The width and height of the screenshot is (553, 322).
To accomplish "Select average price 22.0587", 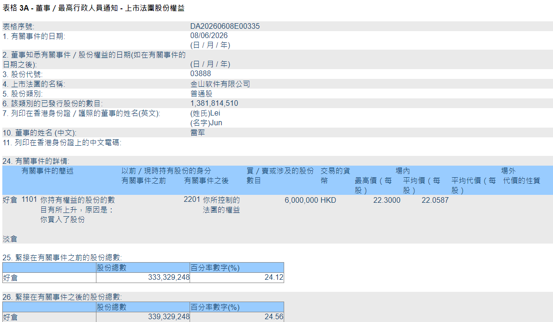I will 435,200.
